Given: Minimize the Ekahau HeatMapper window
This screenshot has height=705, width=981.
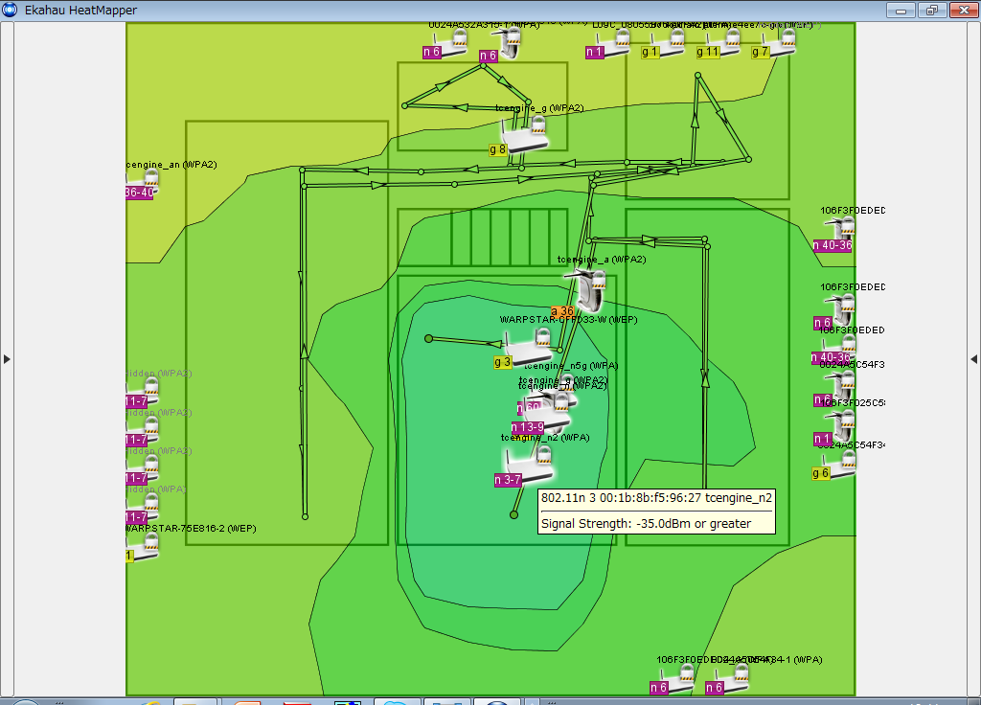Looking at the screenshot, I should pyautogui.click(x=901, y=10).
